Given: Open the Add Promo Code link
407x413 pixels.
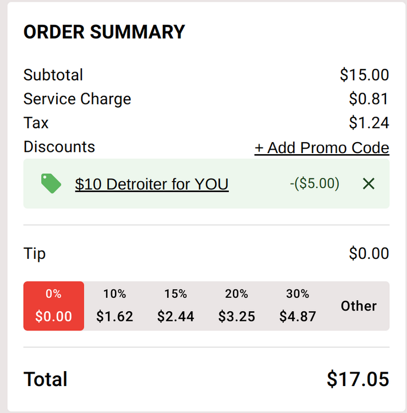Looking at the screenshot, I should [x=322, y=148].
